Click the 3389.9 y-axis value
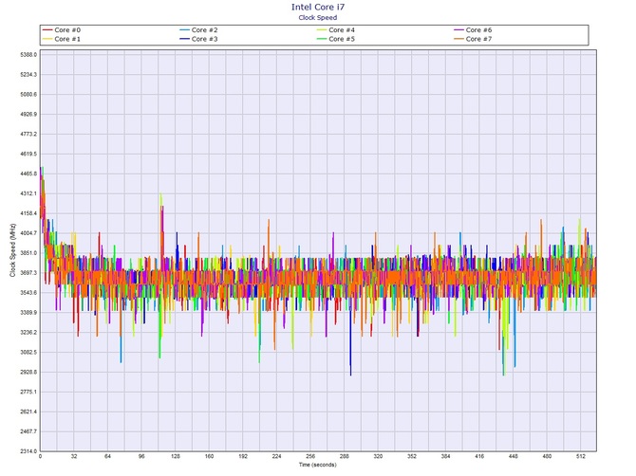Screen dimensions: 636x476 (28, 313)
